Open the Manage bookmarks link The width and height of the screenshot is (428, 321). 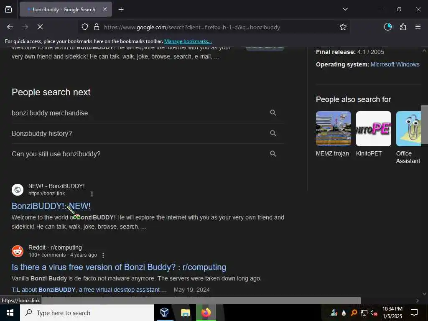pyautogui.click(x=188, y=41)
